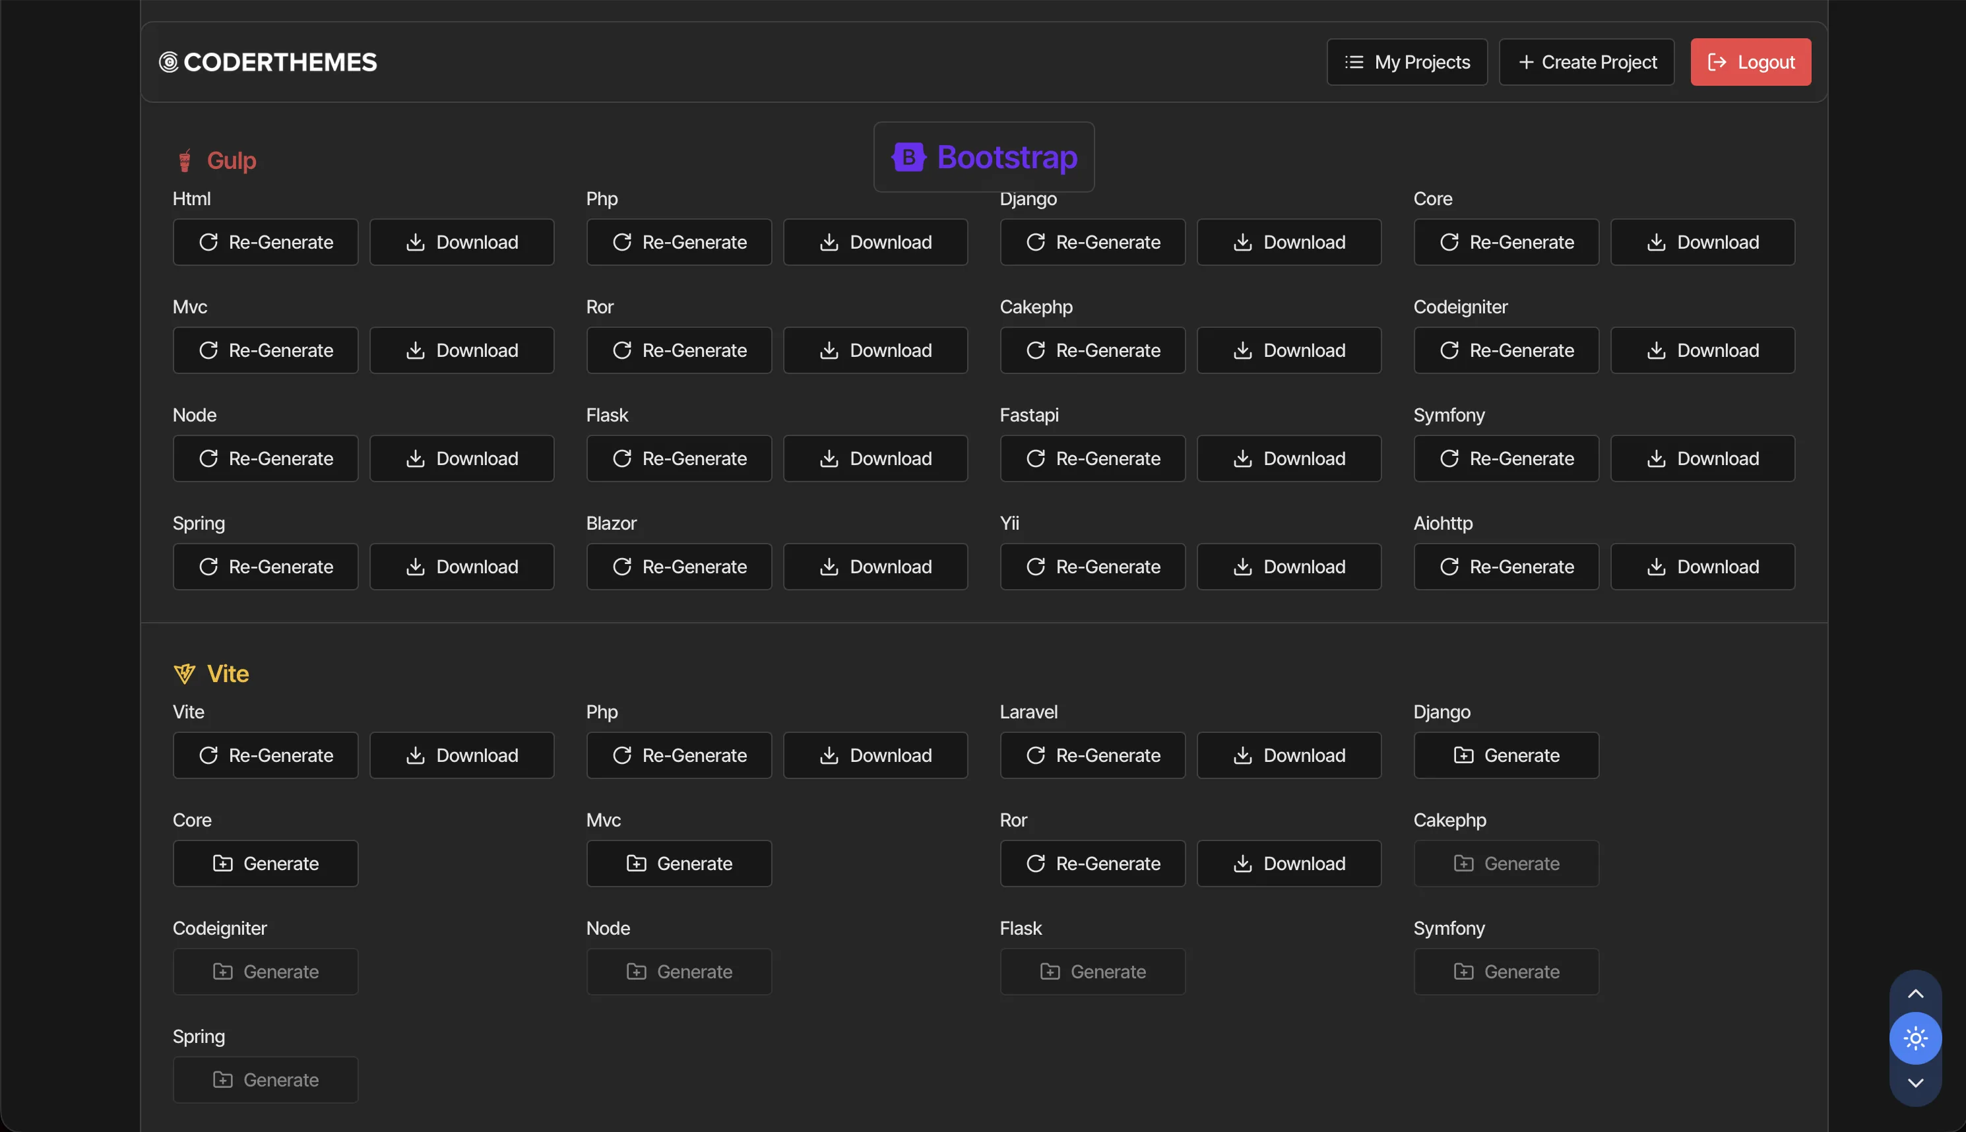
Task: Download Gulp Codeigniter build
Action: pyautogui.click(x=1703, y=350)
